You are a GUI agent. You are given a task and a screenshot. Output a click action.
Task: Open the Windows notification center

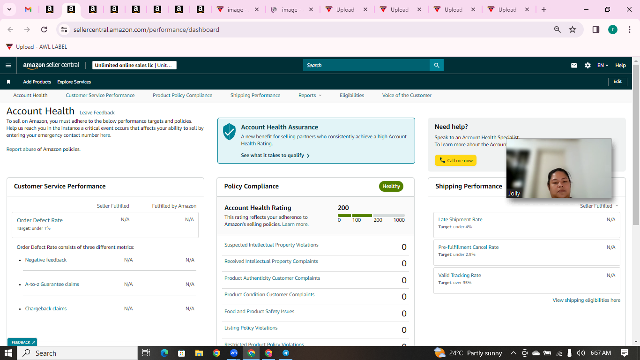[x=625, y=353]
